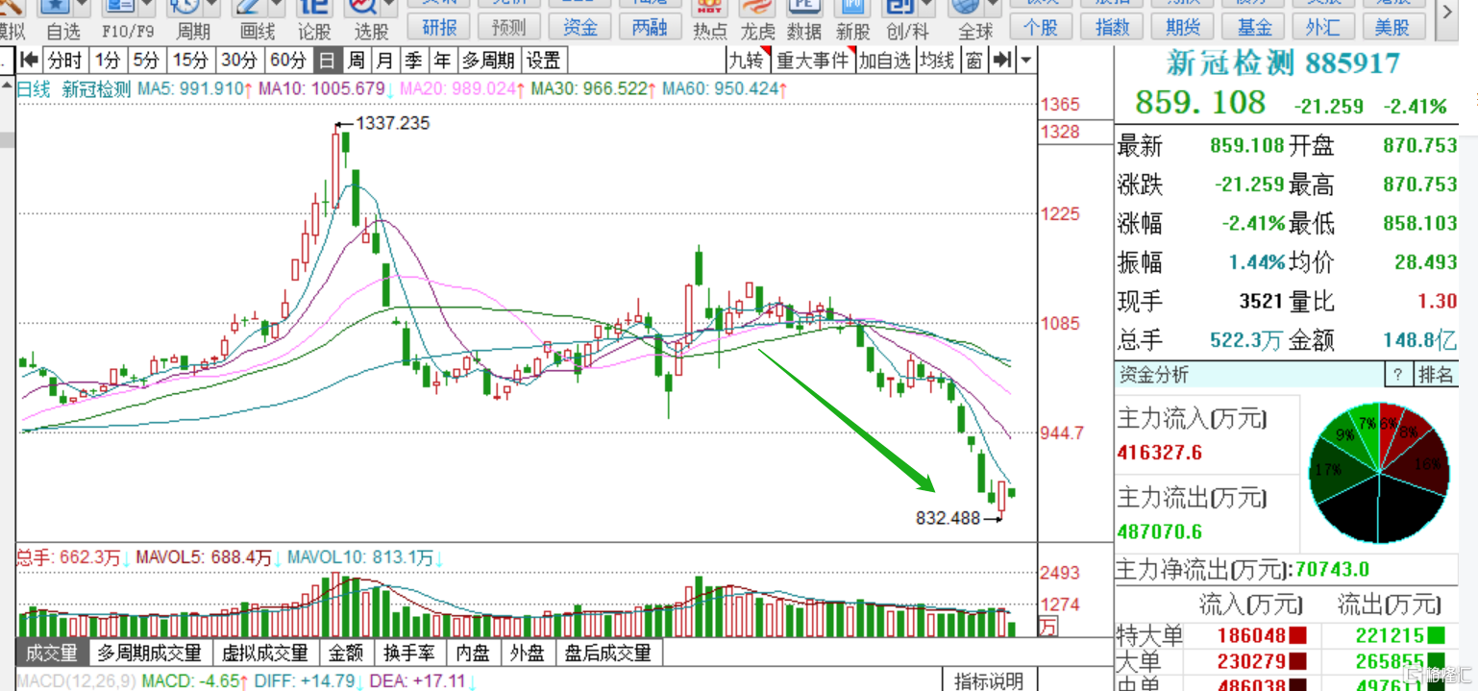This screenshot has width=1478, height=691.
Task: Open the 自选 watchlist icon
Action: 54,6
